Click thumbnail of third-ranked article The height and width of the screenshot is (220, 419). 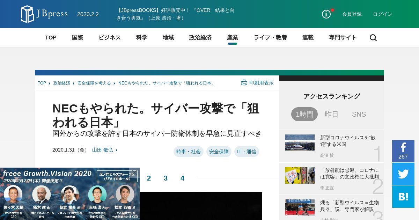pyautogui.click(x=300, y=208)
